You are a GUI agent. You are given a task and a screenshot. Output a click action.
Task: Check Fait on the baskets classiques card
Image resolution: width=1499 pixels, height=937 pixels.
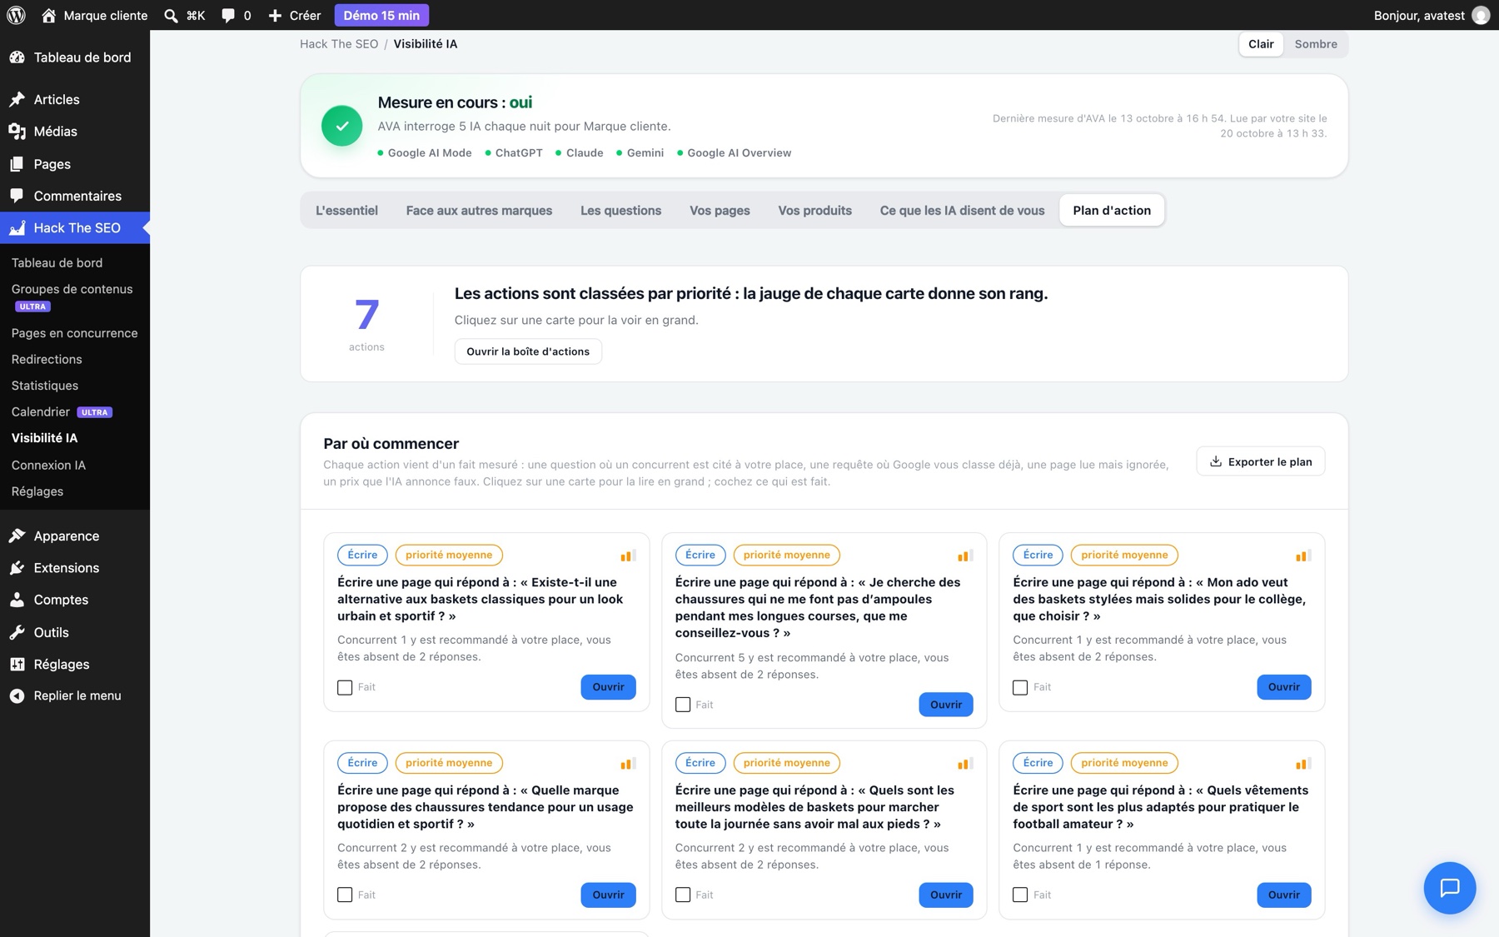click(x=345, y=687)
